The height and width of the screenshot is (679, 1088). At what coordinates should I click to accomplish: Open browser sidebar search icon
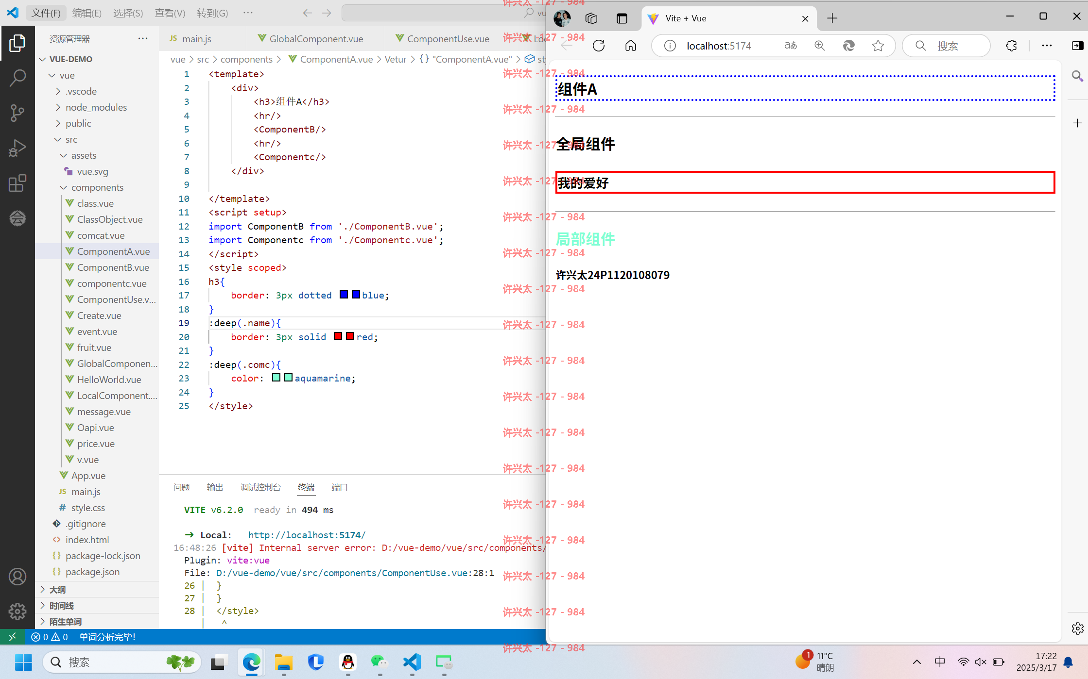click(1077, 76)
